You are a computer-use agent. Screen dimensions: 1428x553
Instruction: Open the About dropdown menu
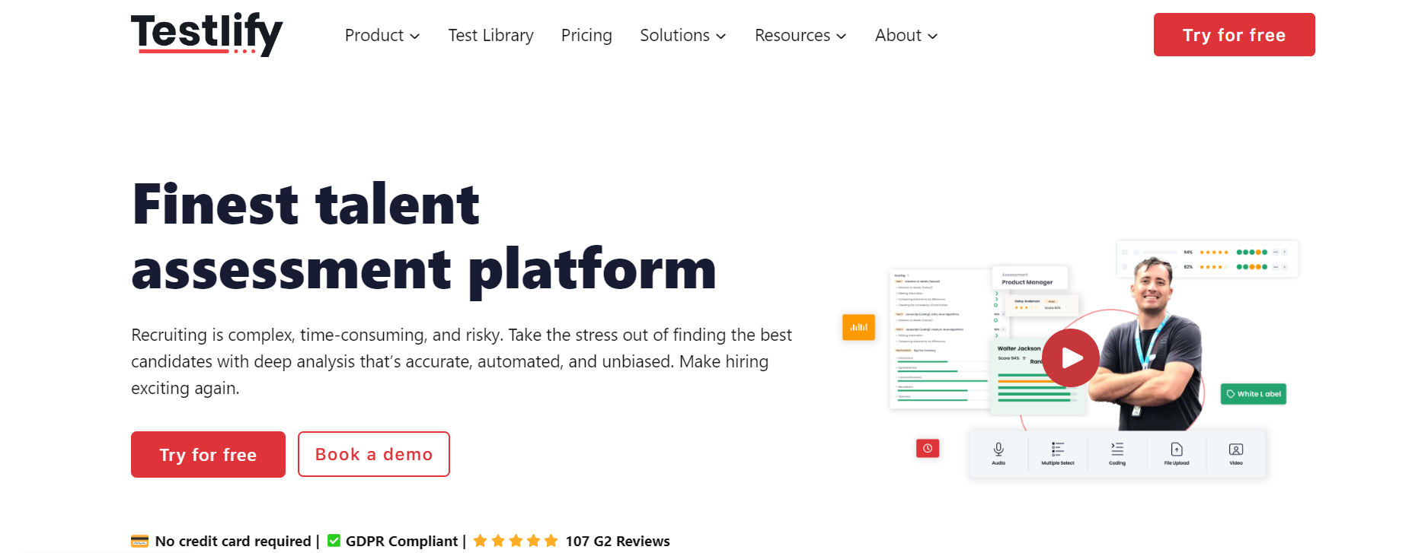click(x=906, y=36)
